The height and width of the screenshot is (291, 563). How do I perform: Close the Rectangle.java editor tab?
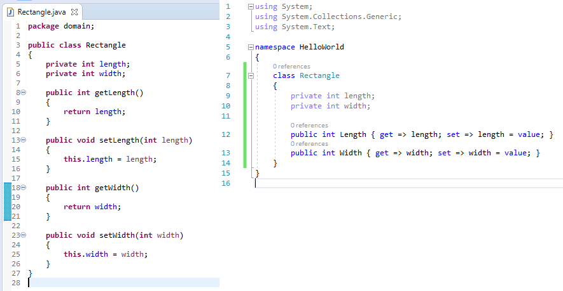click(x=74, y=12)
